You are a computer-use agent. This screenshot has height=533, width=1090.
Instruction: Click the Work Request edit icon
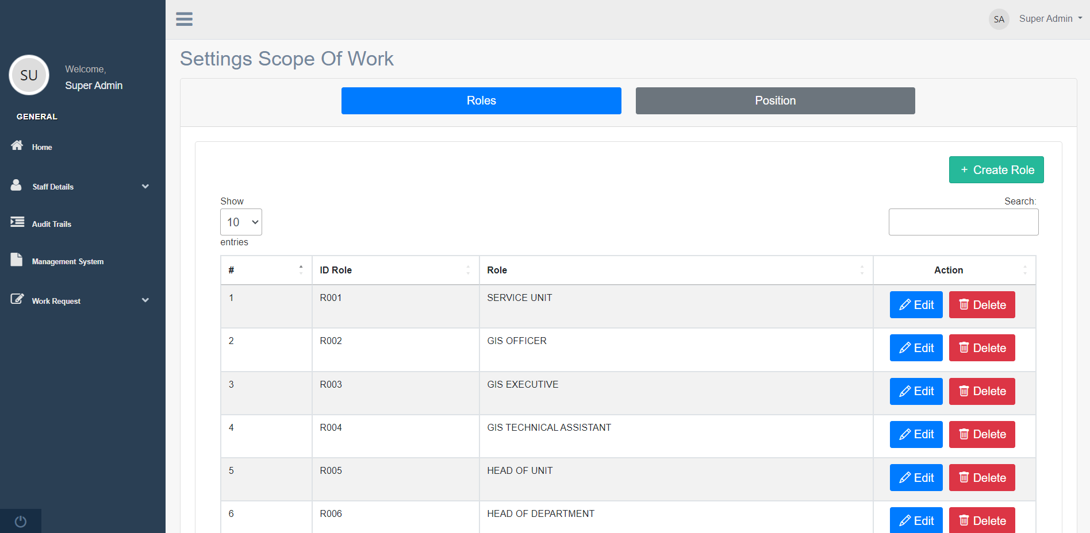pyautogui.click(x=17, y=299)
